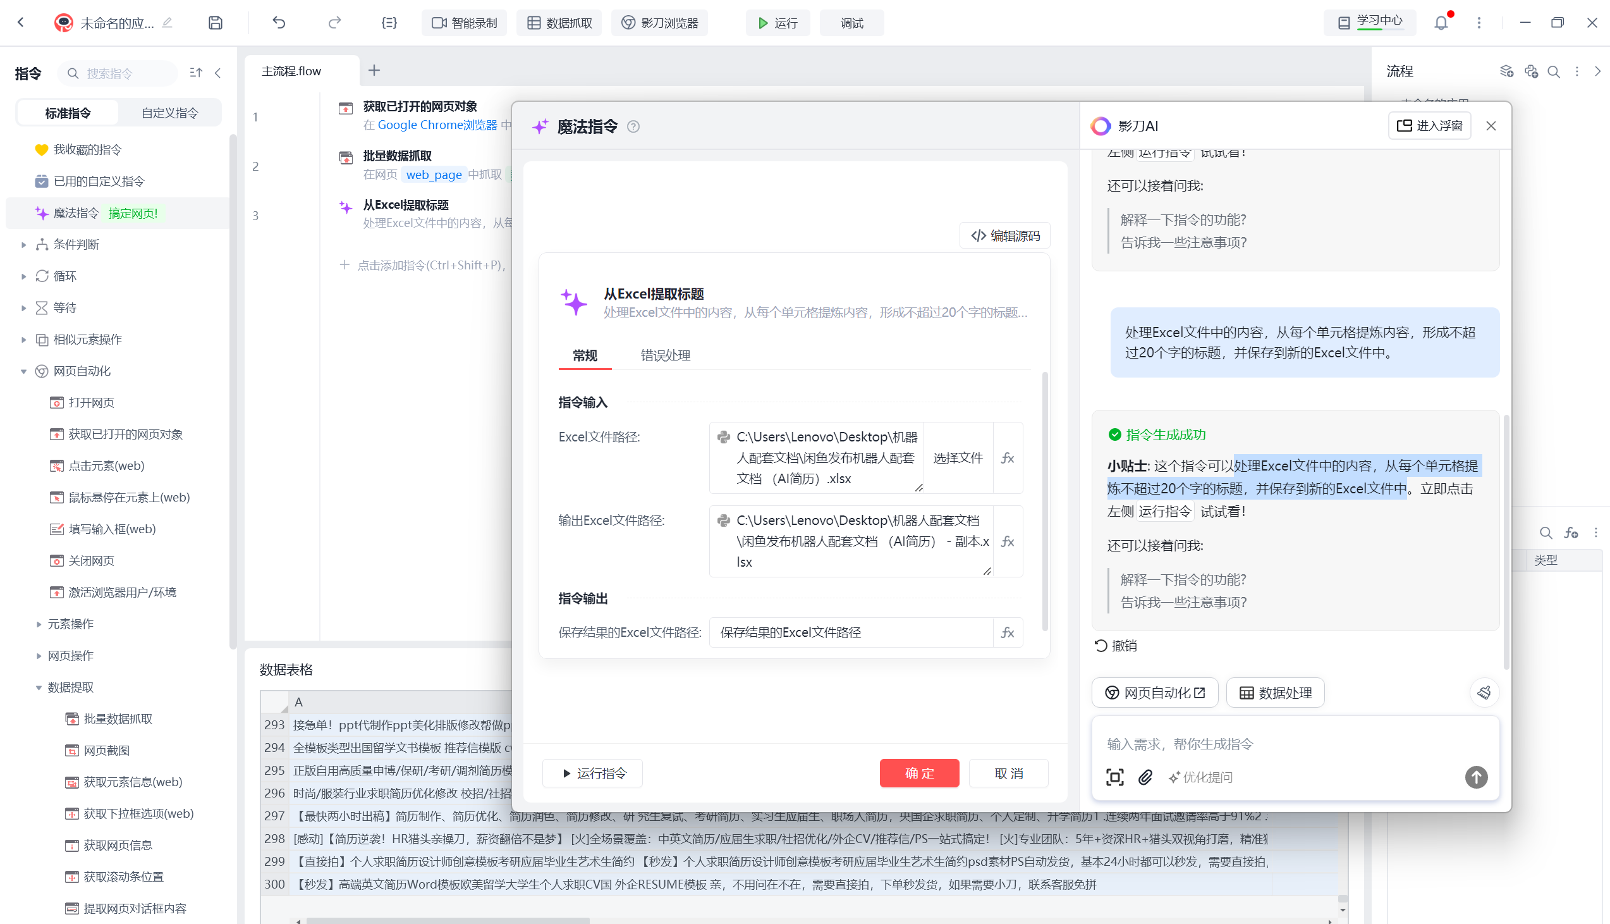1610x924 pixels.
Task: Click the save icon in top toolbar
Action: (216, 23)
